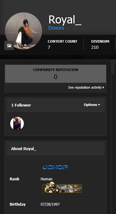Image resolution: width=116 pixels, height=214 pixels.
Task: Open Royal_'s large profile avatar
Action: 24,31
